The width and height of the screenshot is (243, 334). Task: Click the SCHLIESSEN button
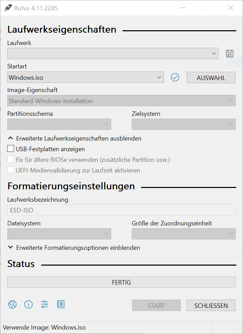coord(211,305)
